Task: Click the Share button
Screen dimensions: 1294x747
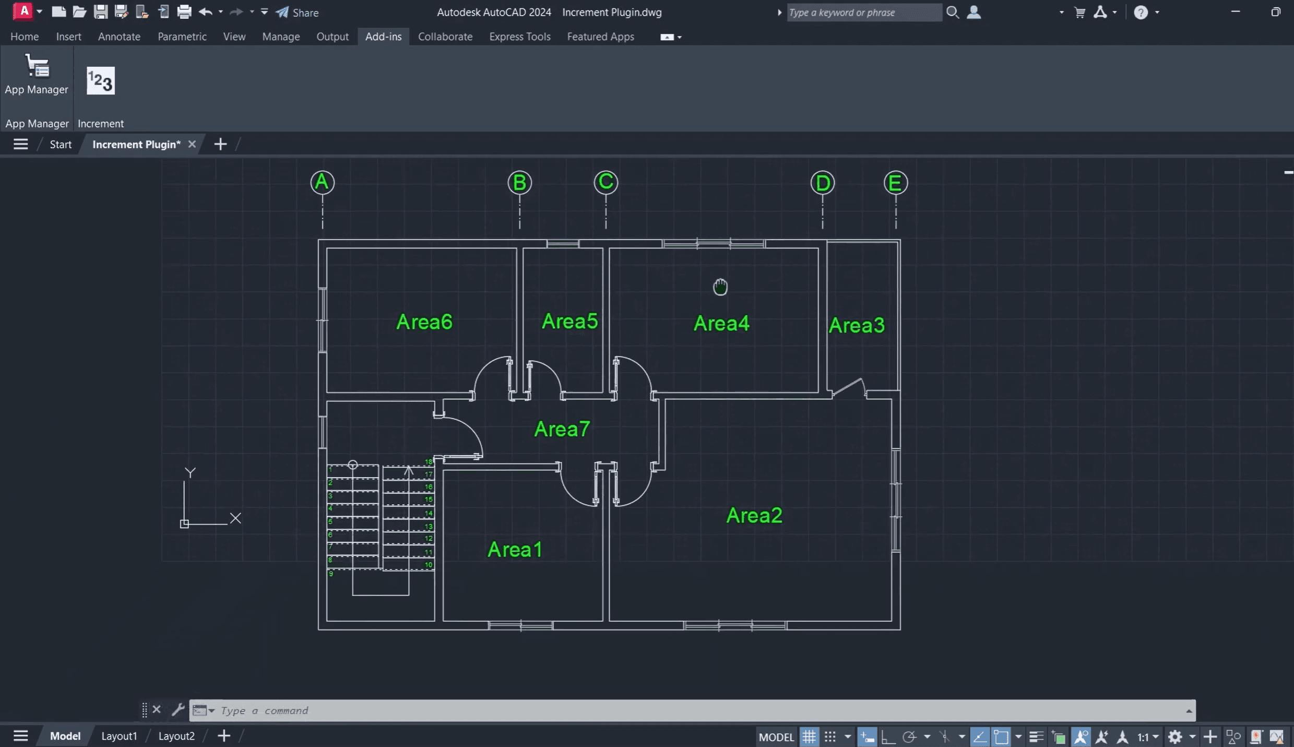Action: coord(298,12)
